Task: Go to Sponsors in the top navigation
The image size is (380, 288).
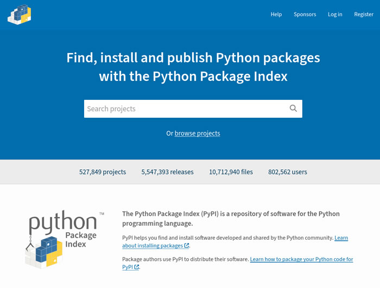Action: pos(305,14)
